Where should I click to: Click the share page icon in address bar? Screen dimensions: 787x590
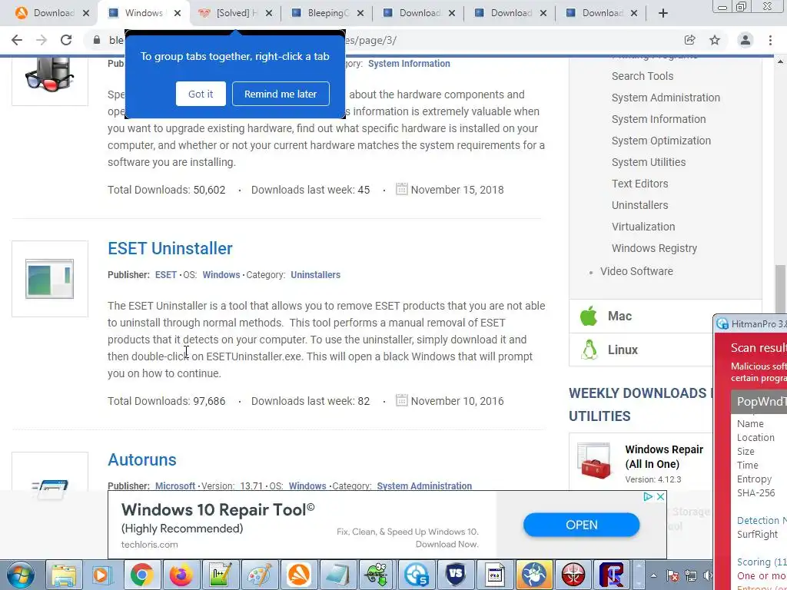689,40
